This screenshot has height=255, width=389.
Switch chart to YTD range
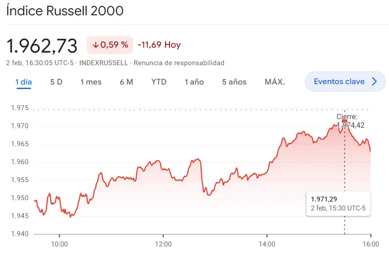(x=159, y=82)
